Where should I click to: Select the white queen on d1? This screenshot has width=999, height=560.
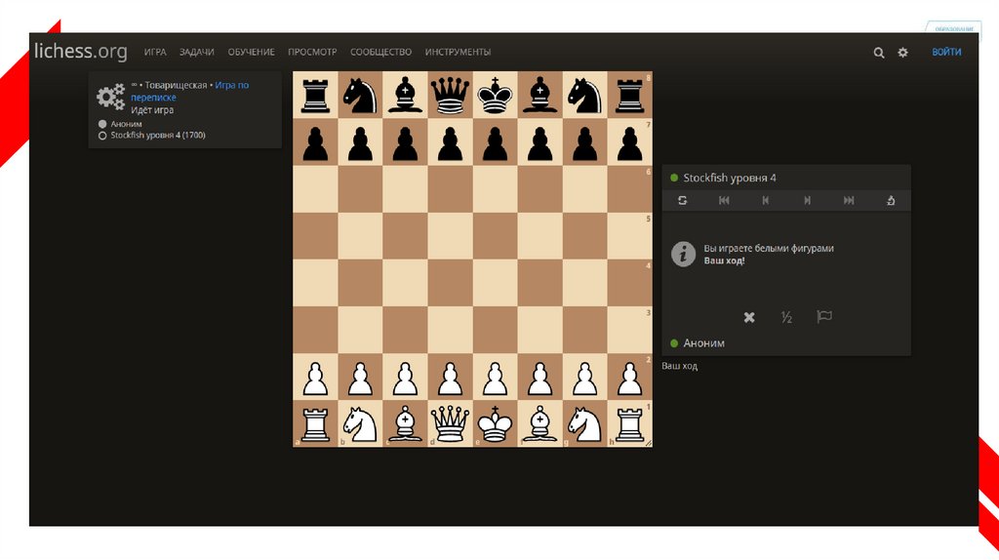click(450, 423)
